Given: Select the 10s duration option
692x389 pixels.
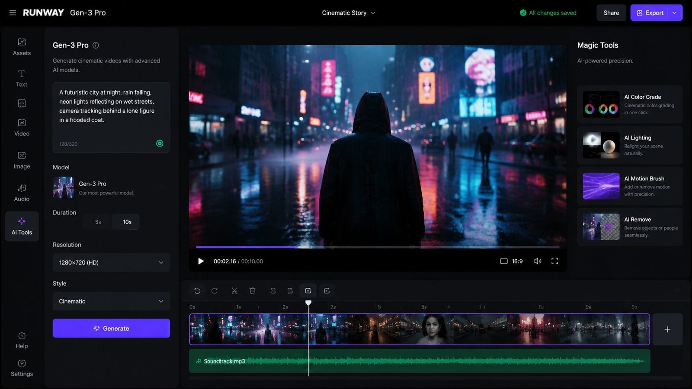Looking at the screenshot, I should pos(126,222).
